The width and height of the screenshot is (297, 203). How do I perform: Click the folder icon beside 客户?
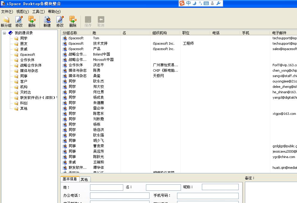pos(16,82)
